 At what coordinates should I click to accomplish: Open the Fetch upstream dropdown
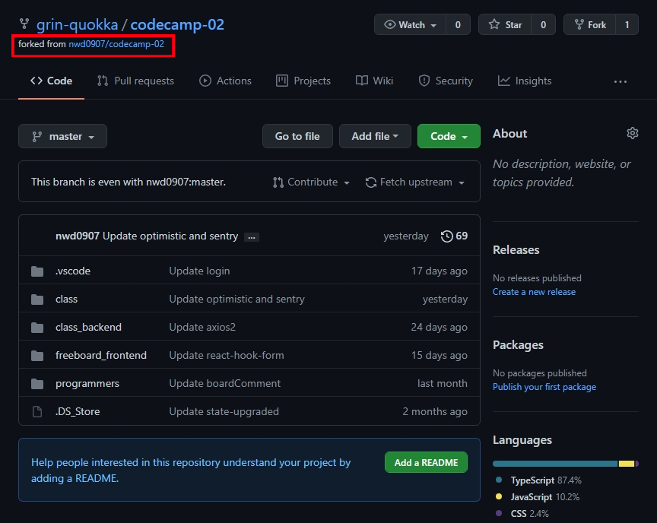click(x=415, y=182)
